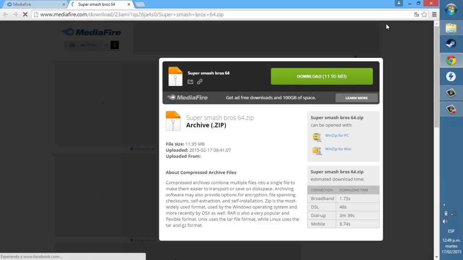Click the browser forward arrow

[15, 14]
